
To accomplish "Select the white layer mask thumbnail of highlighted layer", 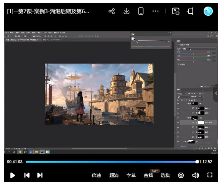I will (x=201, y=123).
